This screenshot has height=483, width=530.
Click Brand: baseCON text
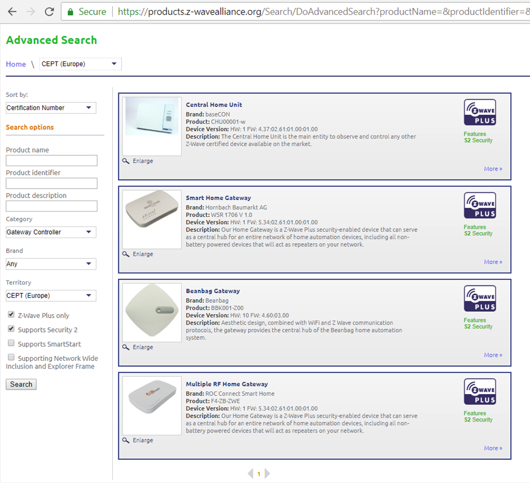click(208, 114)
